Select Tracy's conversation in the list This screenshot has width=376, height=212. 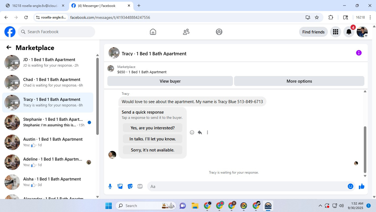point(48,103)
